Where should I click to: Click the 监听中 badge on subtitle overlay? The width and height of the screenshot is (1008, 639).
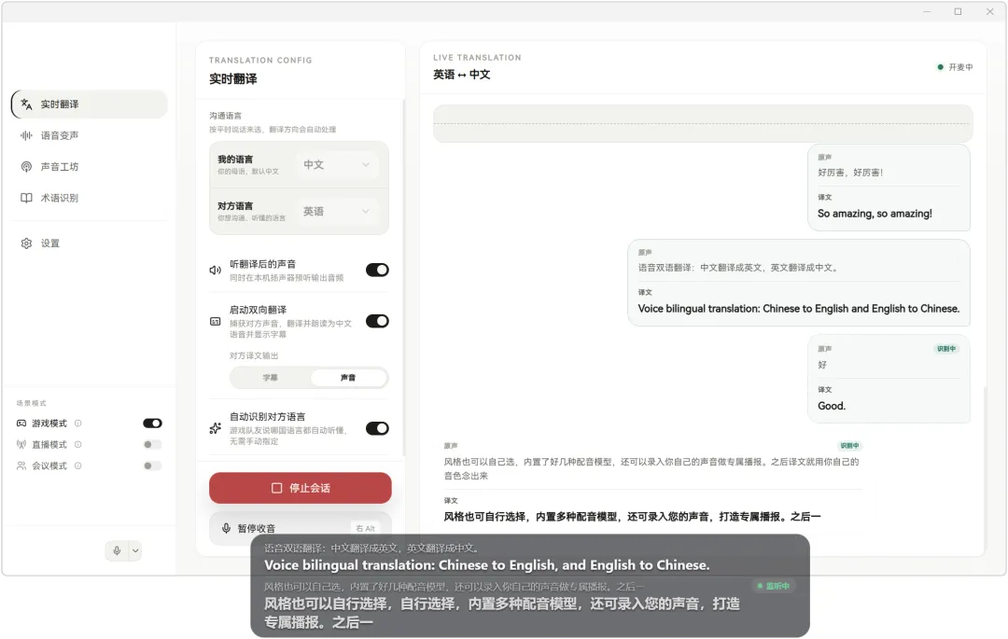pos(774,586)
